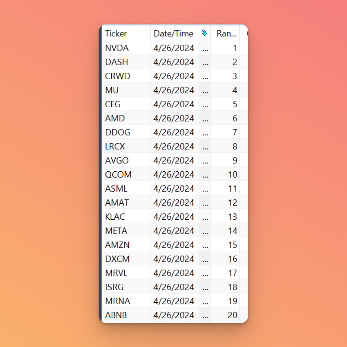The height and width of the screenshot is (347, 347).
Task: Select the META ticker cell
Action: coord(126,231)
